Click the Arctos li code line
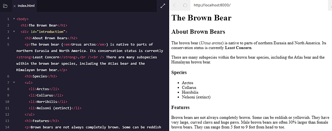Image resolution: width=332 pixels, height=131 pixels. click(44, 89)
